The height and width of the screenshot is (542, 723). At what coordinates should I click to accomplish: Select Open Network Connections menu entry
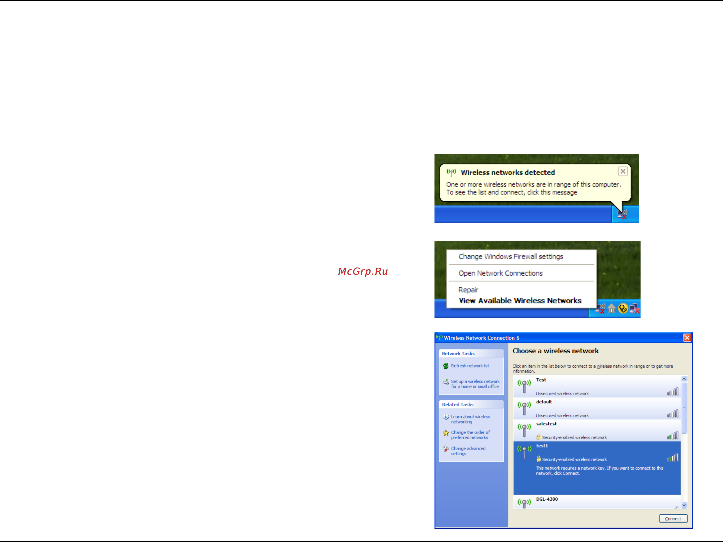(500, 273)
